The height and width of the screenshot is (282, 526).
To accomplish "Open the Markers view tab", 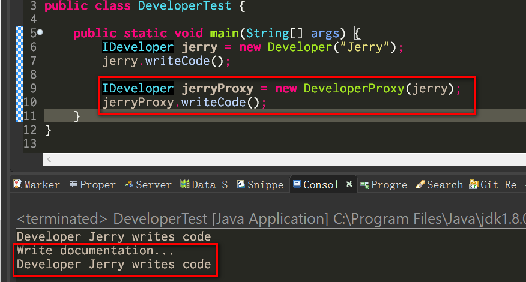I will (37, 184).
